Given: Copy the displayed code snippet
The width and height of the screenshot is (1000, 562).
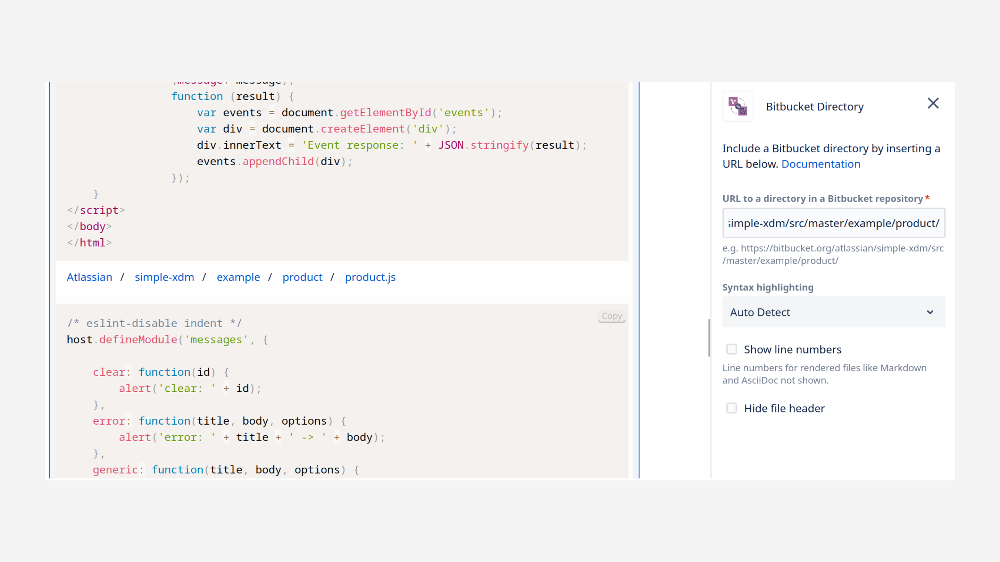Looking at the screenshot, I should click(x=611, y=316).
